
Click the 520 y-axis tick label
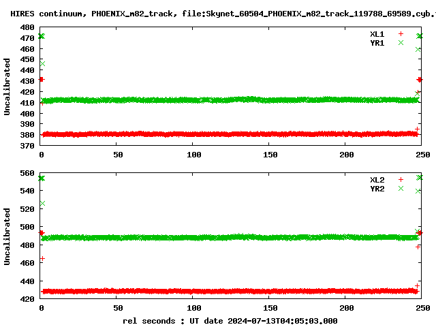click(27, 209)
